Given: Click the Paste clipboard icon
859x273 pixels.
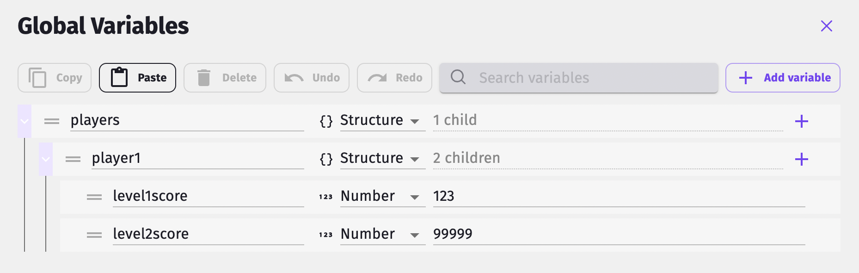Looking at the screenshot, I should 119,77.
